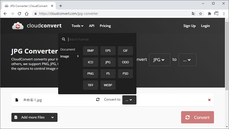Close the JPG Converter tab

[x=52, y=6]
